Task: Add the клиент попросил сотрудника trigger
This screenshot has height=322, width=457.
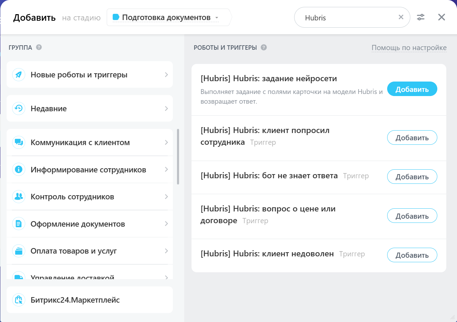Action: 412,138
